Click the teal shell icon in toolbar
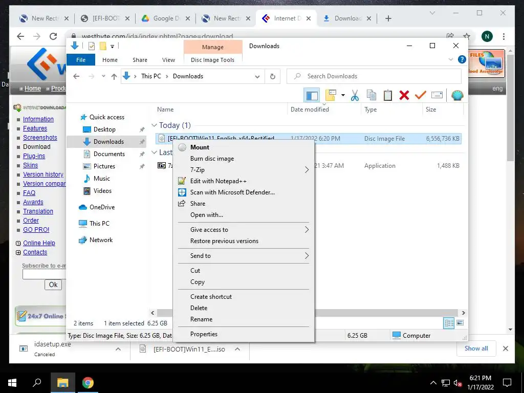524x393 pixels. pyautogui.click(x=457, y=95)
